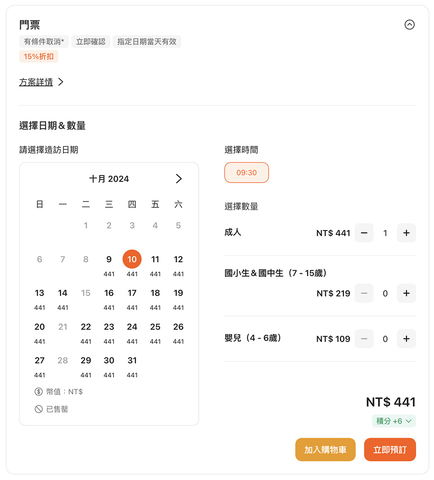Click the minus button for 嬰兒 tickets

click(364, 338)
